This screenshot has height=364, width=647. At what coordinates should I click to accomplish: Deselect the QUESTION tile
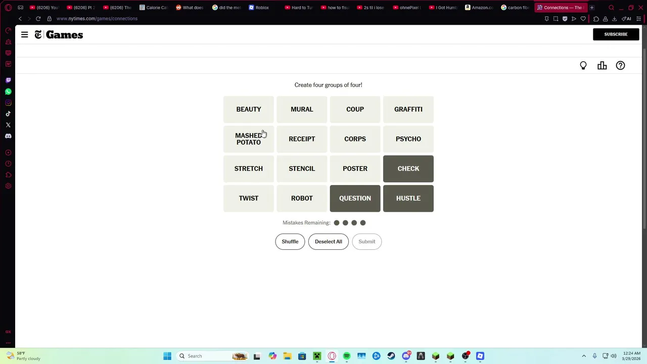(x=355, y=198)
